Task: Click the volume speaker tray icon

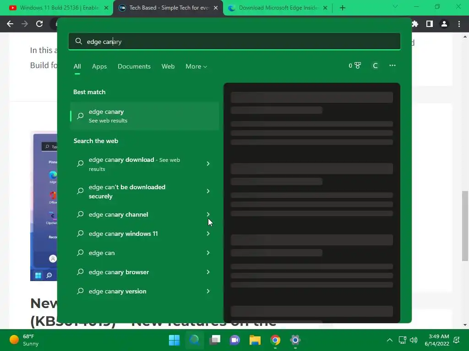Action: click(x=414, y=340)
